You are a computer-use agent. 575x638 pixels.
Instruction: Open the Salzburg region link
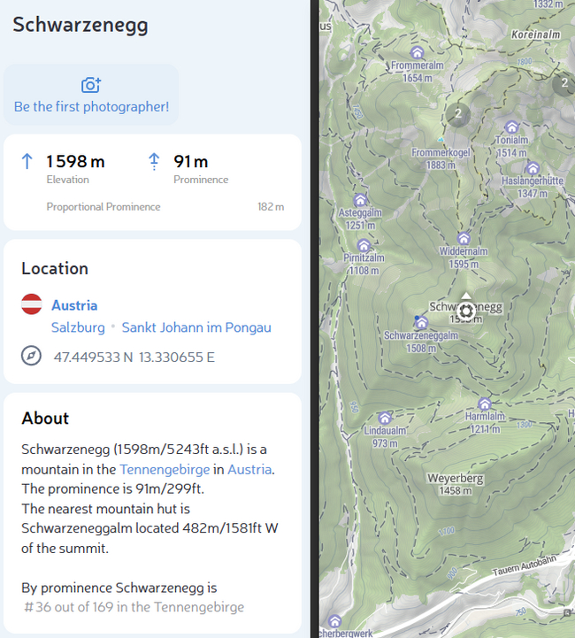[78, 327]
